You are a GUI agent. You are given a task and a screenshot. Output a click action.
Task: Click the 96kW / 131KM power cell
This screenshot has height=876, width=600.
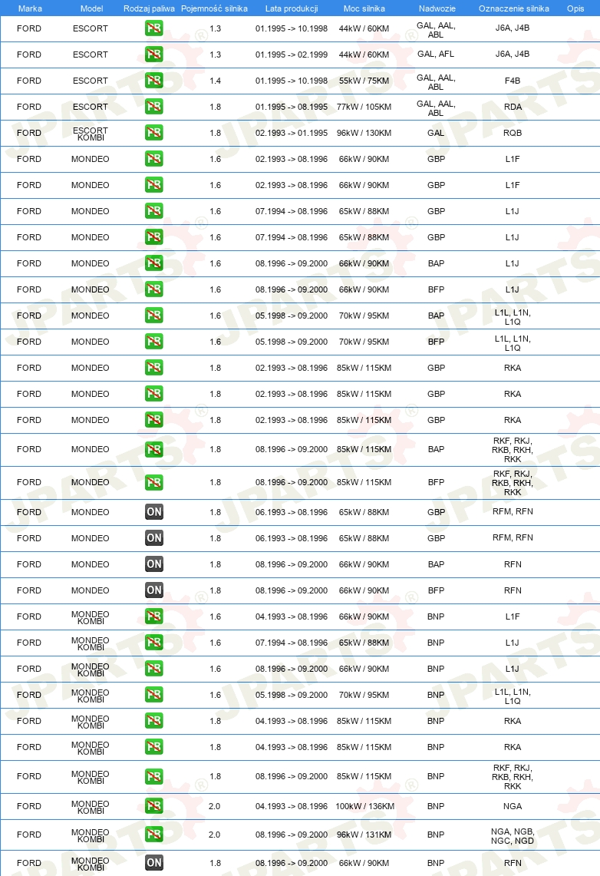[x=364, y=835]
